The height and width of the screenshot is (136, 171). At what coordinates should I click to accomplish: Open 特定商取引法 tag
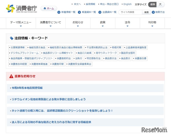(93, 58)
